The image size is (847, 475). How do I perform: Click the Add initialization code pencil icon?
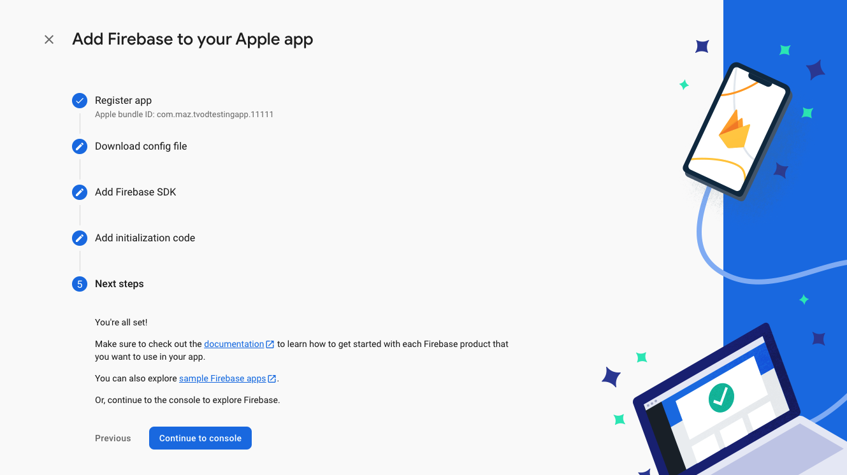coord(80,238)
